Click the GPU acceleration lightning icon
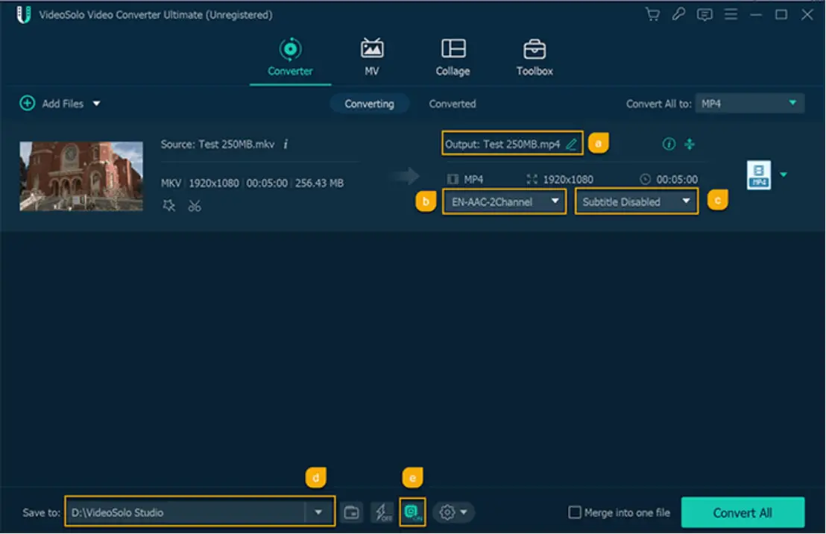Image resolution: width=826 pixels, height=534 pixels. tap(382, 512)
